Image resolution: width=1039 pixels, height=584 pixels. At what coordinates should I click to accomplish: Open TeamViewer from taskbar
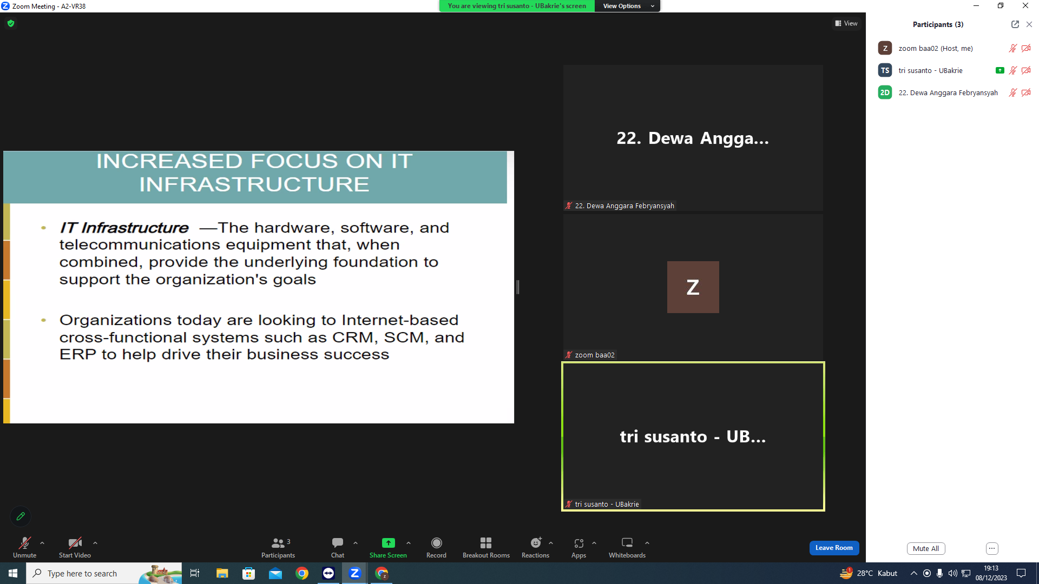point(328,573)
